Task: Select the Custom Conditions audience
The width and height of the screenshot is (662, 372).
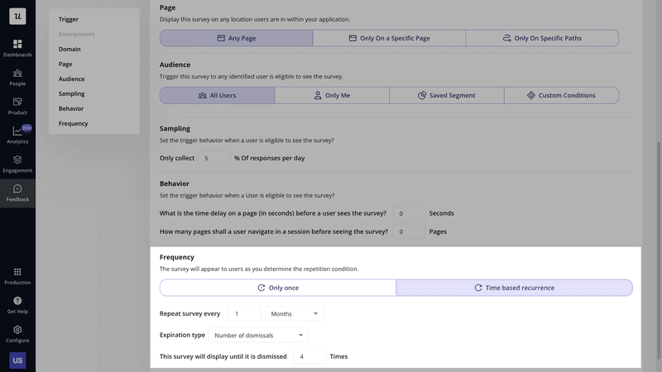Action: pos(562,95)
